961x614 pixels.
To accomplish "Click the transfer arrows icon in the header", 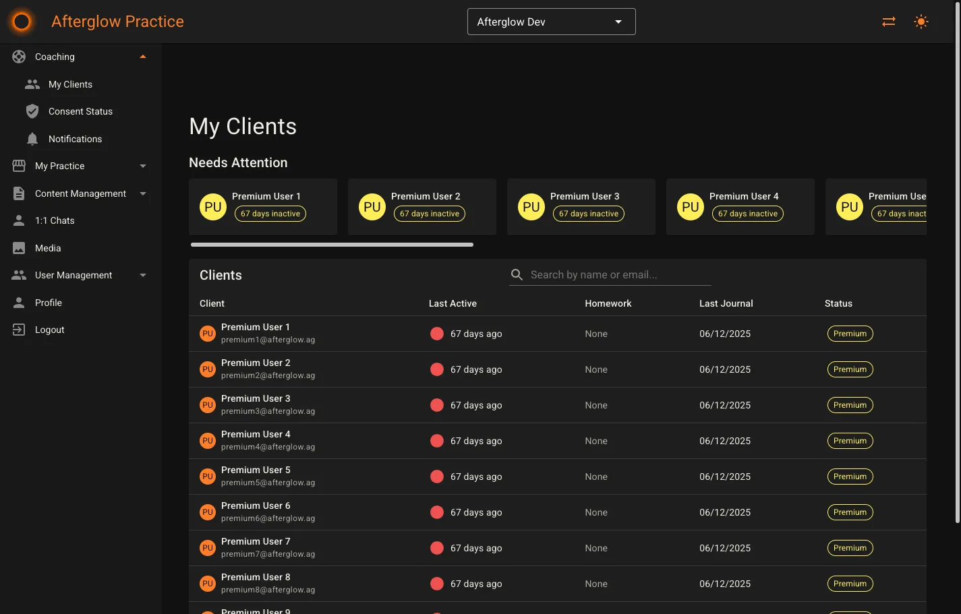I will click(888, 21).
